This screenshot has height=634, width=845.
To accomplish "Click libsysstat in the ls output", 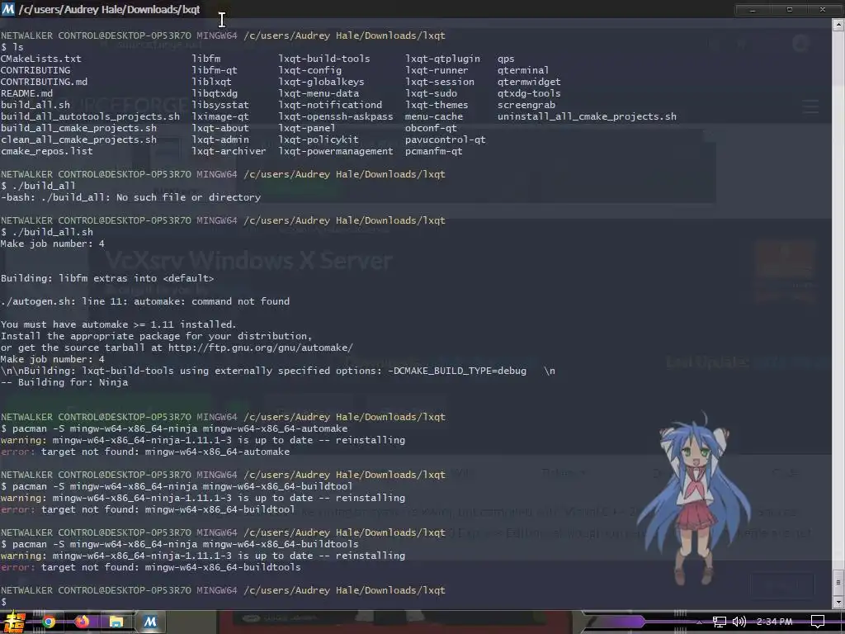I will pyautogui.click(x=220, y=105).
